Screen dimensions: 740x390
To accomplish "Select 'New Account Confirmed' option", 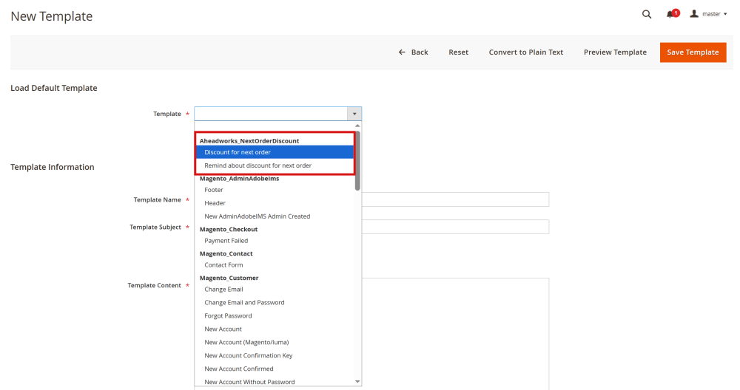I will pyautogui.click(x=275, y=369).
